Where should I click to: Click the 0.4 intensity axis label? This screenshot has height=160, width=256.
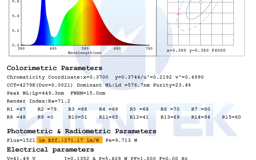pyautogui.click(x=15, y=16)
